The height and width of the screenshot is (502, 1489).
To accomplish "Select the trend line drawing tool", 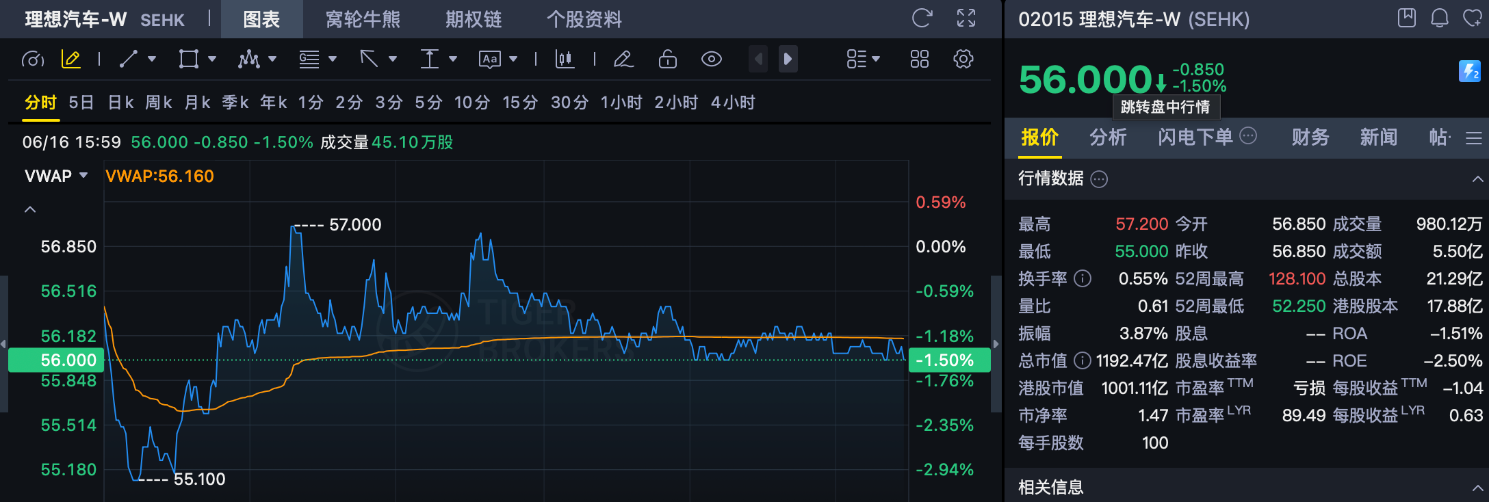I will (x=129, y=60).
